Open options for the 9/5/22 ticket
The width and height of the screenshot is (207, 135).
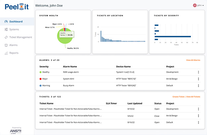198,116
